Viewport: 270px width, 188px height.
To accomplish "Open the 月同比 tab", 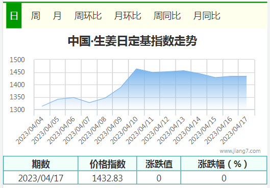I will tap(207, 16).
